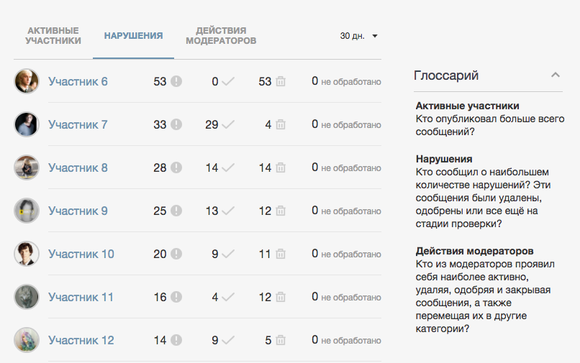Collapse the Глоссарий panel chevron
The width and height of the screenshot is (580, 363).
555,75
